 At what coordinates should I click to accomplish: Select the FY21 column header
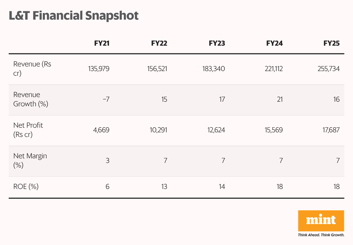102,43
